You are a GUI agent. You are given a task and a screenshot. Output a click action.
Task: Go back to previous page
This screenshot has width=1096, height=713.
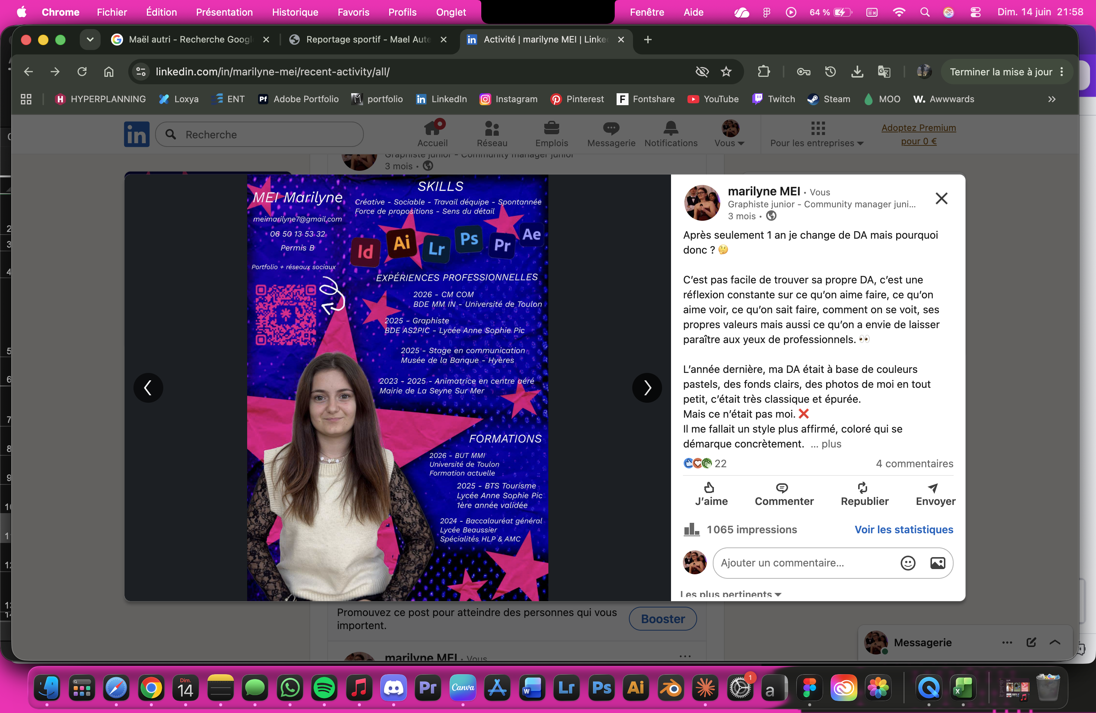[x=29, y=71]
